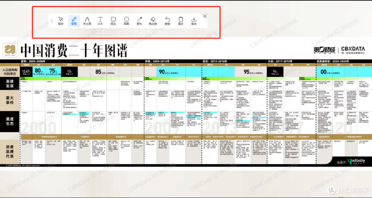This screenshot has width=372, height=198.
Task: Click the 井喷:2009-2012年 period header
Action: [x=157, y=61]
